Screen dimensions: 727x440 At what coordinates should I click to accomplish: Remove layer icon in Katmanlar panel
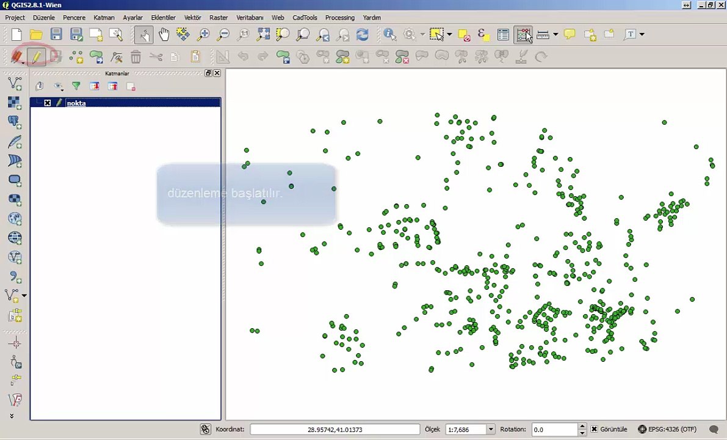point(131,86)
